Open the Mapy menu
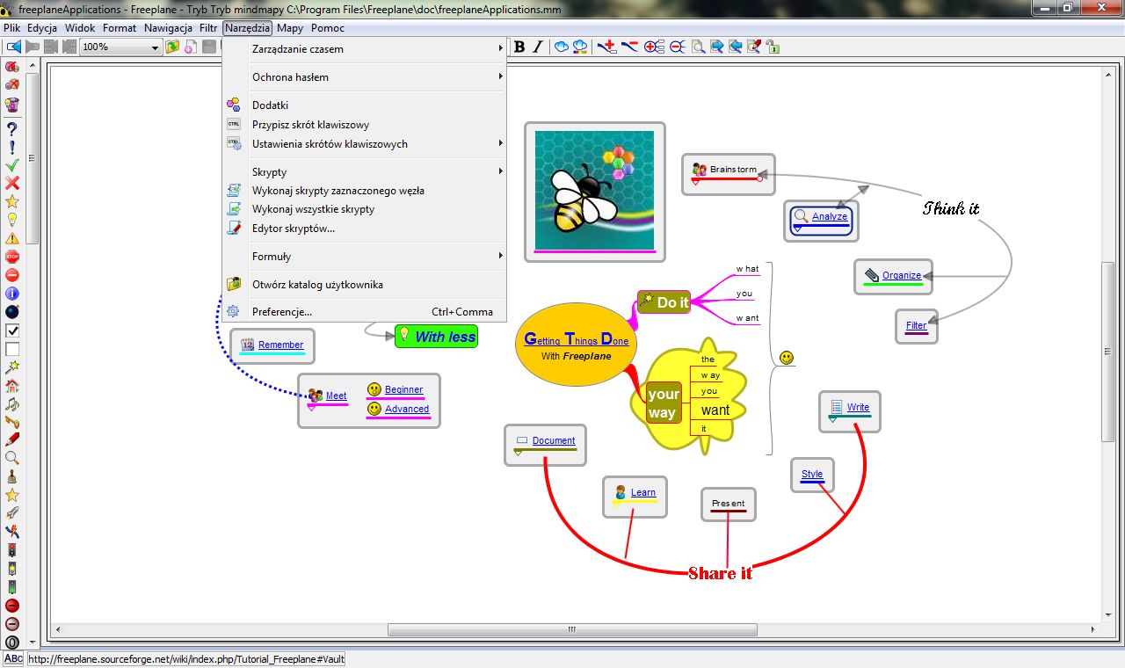The height and width of the screenshot is (668, 1125). 290,28
